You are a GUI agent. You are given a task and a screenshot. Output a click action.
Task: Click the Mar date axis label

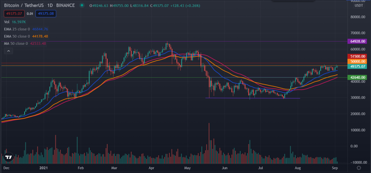click(114, 168)
